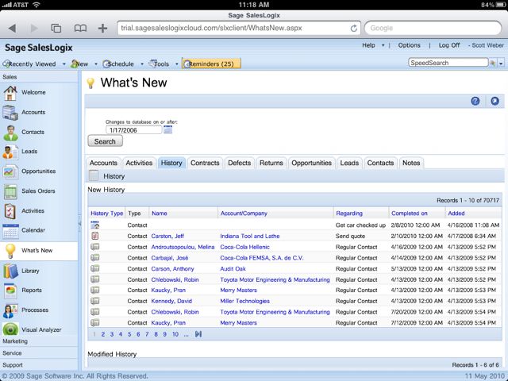
Task: Switch to the Notes tab
Action: pos(411,163)
